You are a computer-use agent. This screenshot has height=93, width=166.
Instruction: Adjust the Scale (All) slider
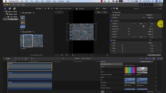pyautogui.click(x=129, y=29)
